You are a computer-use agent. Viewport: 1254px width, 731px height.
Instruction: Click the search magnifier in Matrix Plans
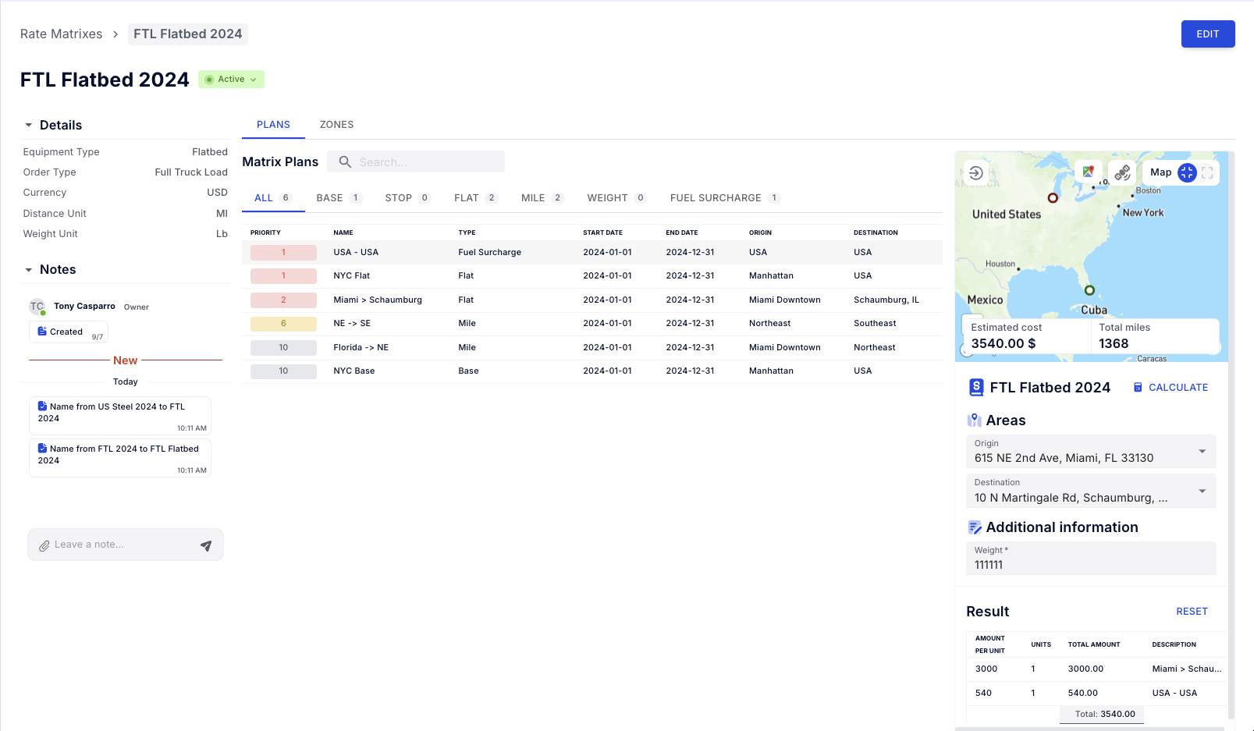click(x=345, y=162)
